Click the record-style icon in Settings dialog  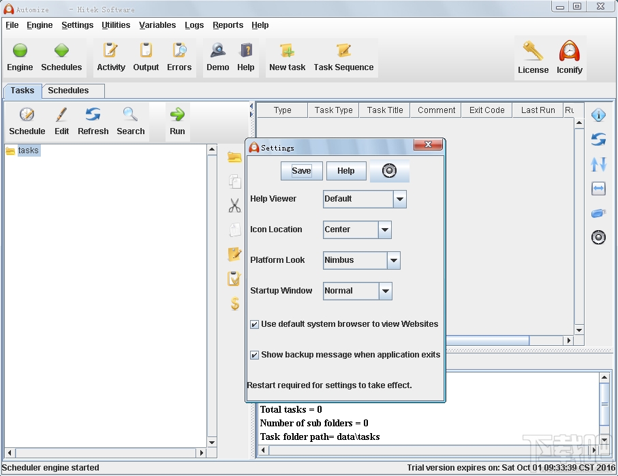pyautogui.click(x=390, y=171)
